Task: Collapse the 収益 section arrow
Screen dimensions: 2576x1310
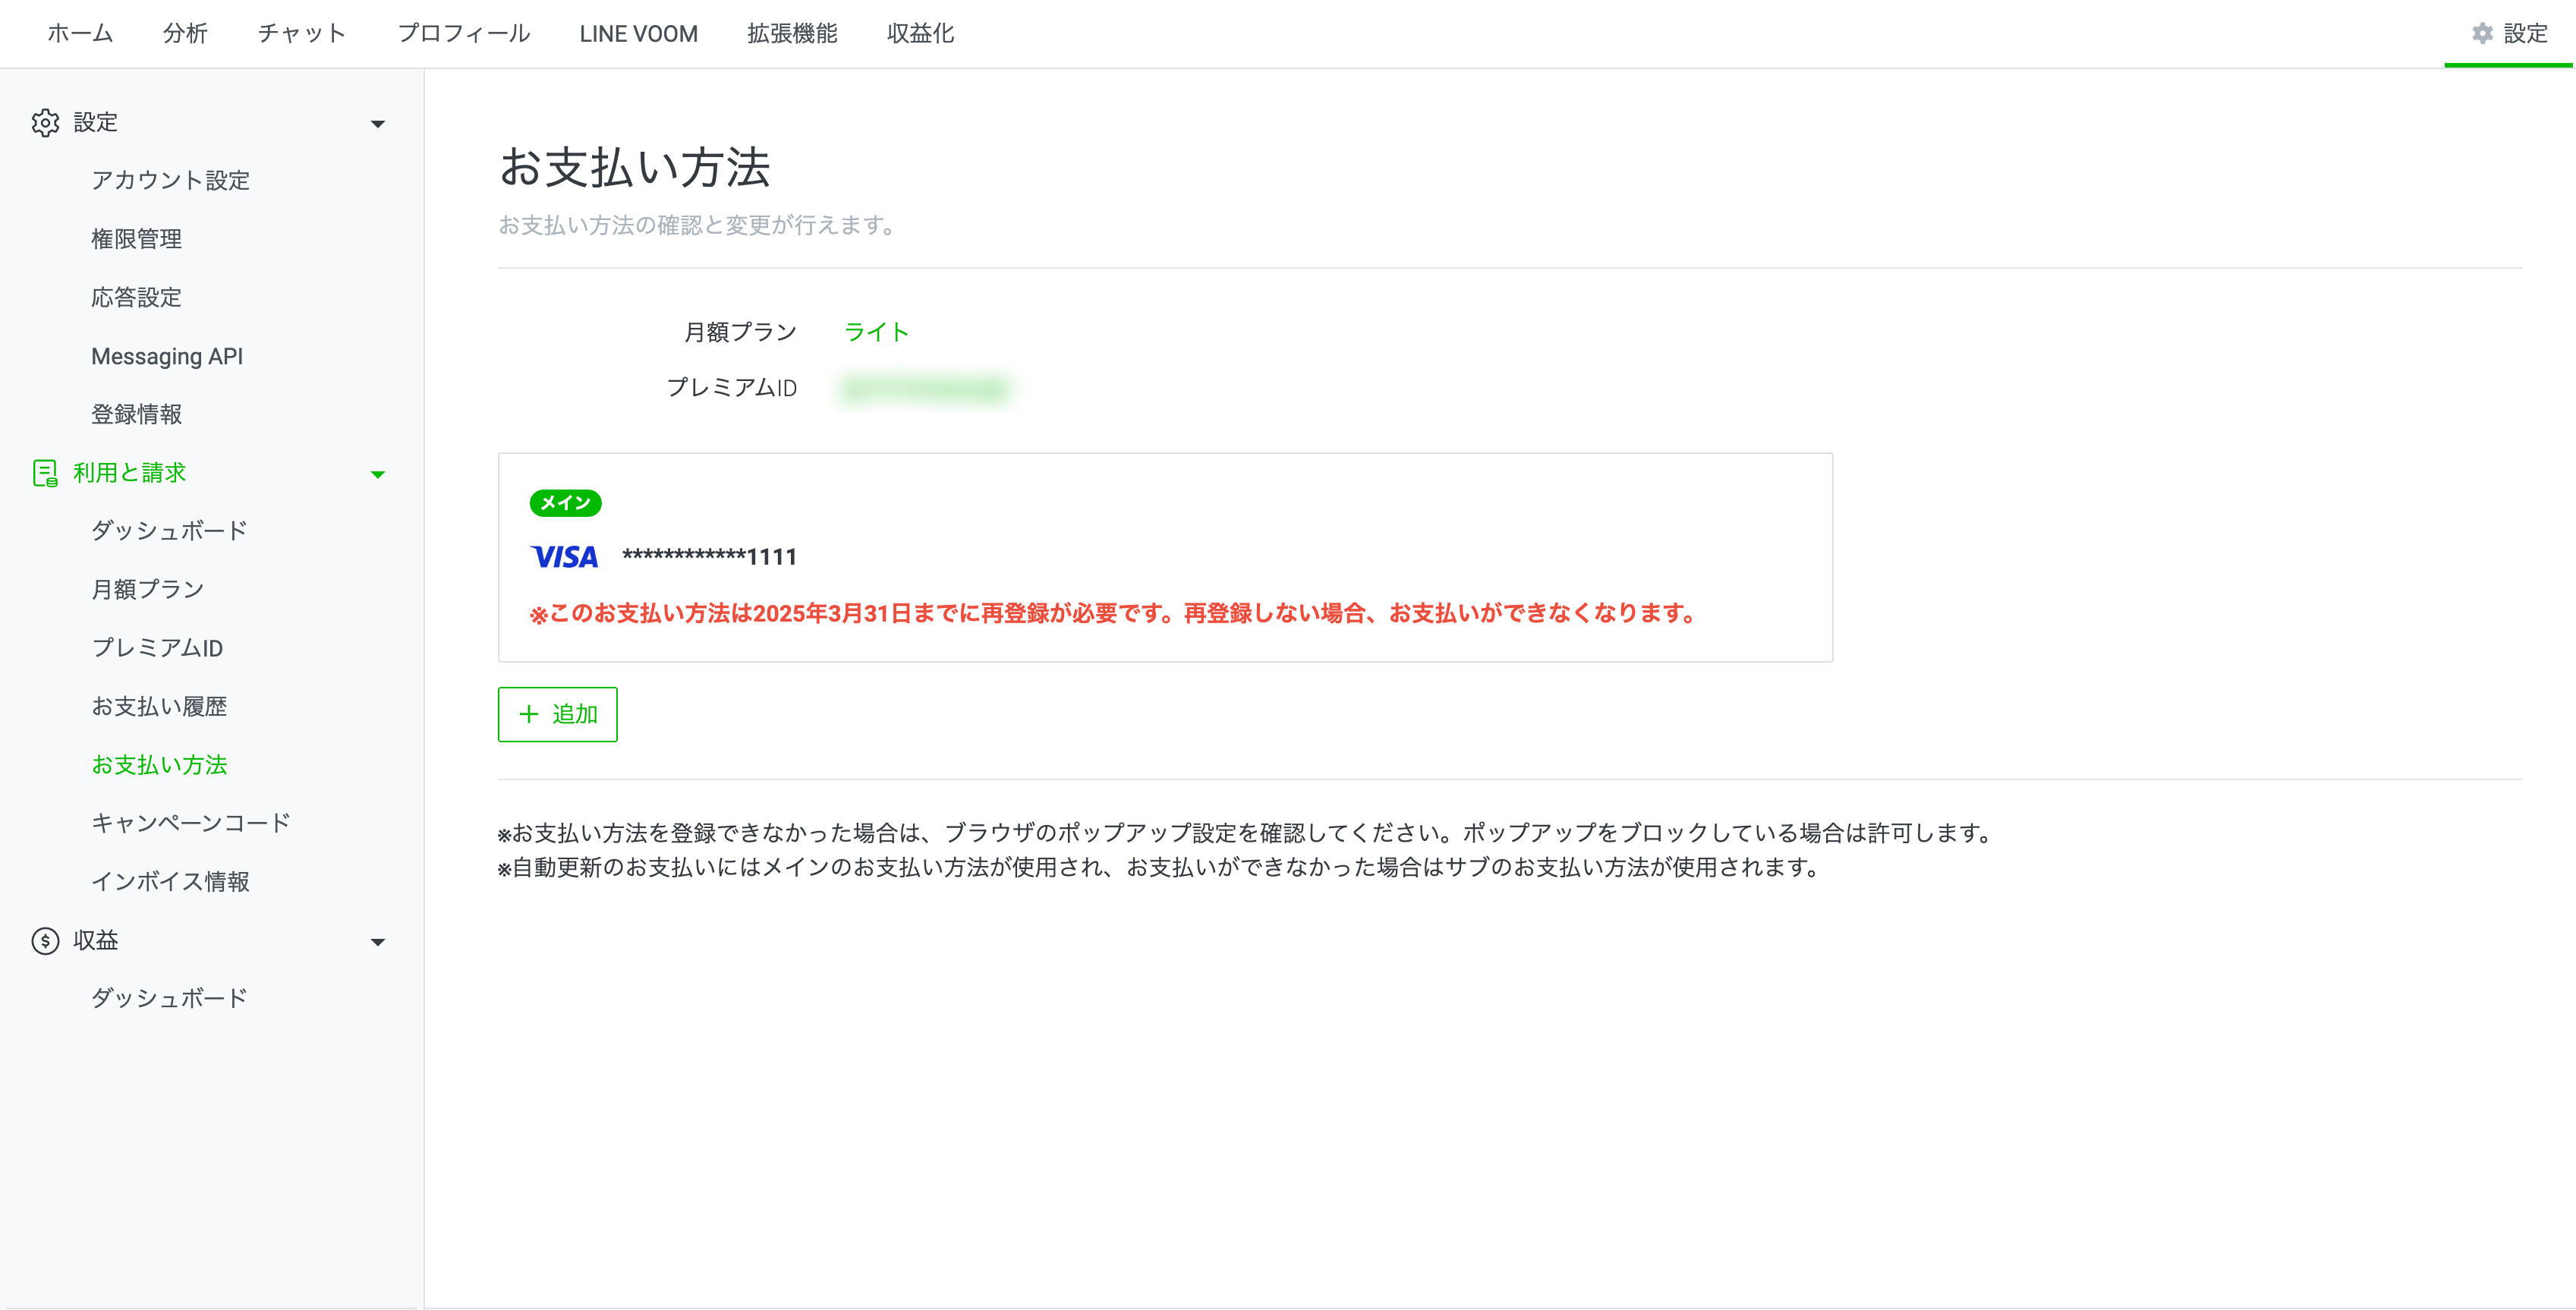Action: (x=378, y=942)
